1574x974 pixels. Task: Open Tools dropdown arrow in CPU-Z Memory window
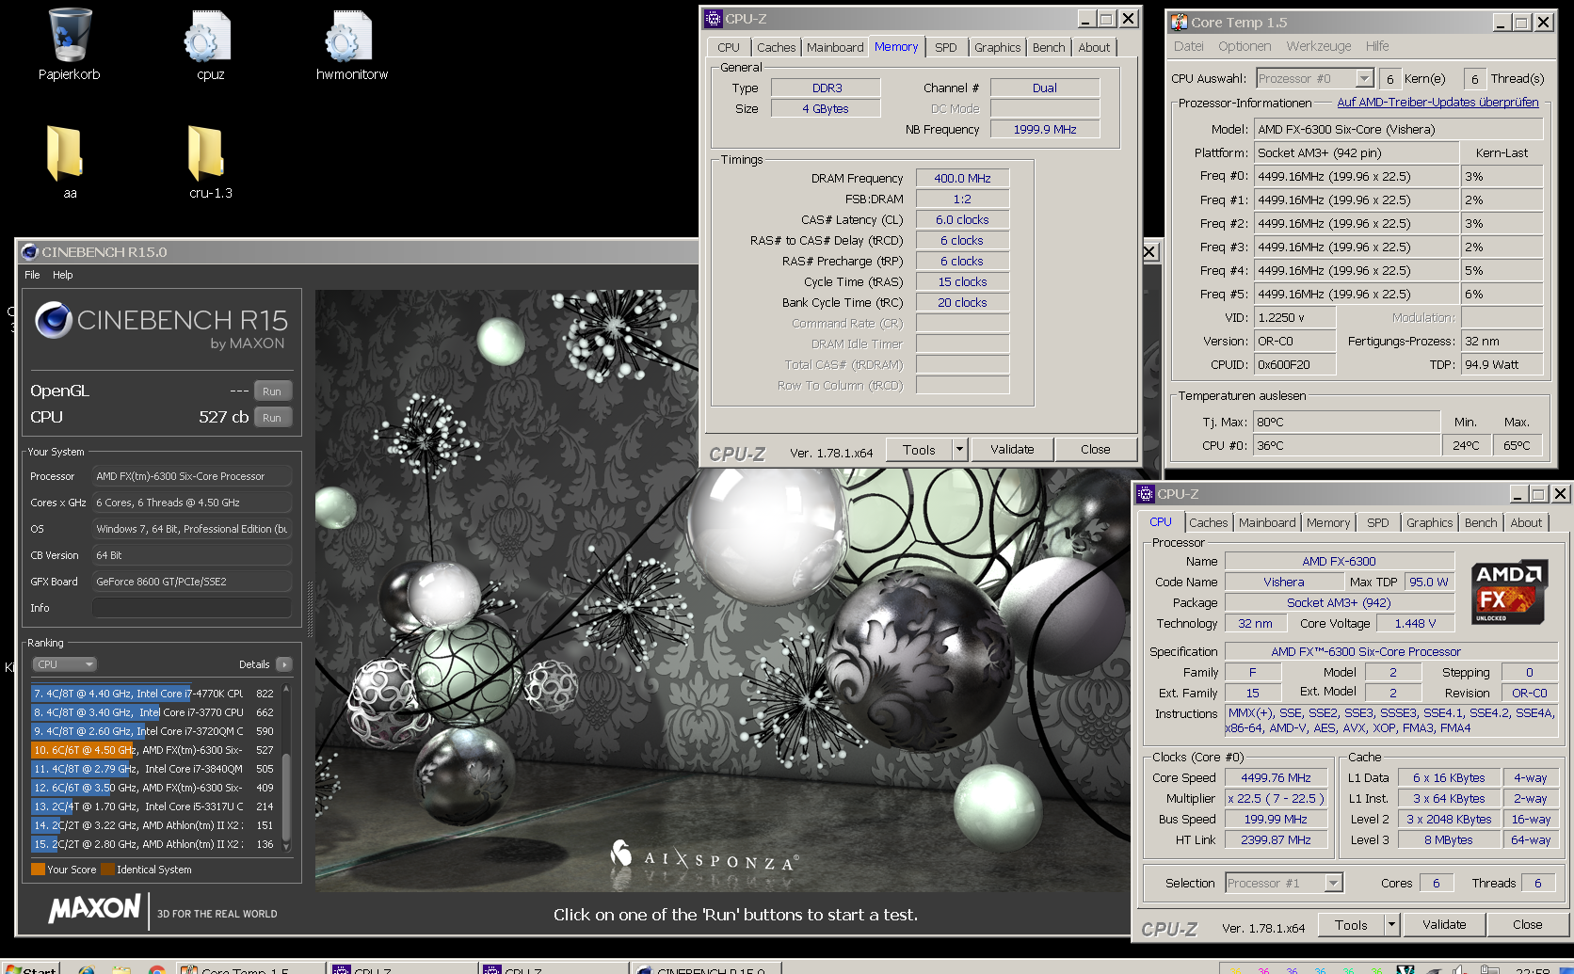pyautogui.click(x=959, y=450)
